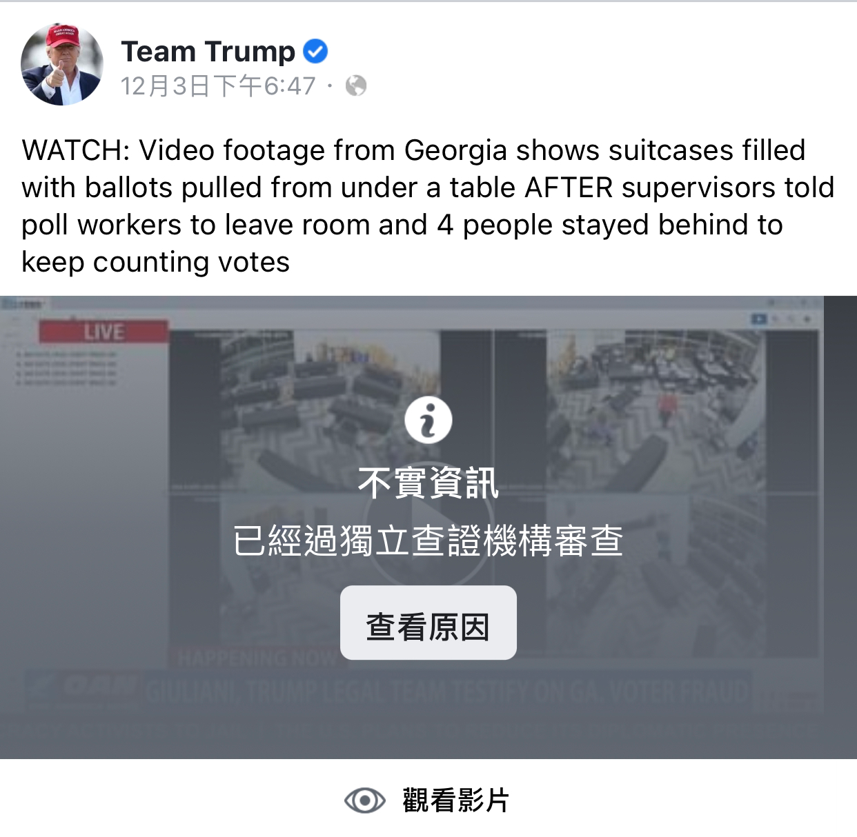
Task: Open the Team Trump profile picture
Action: pos(63,64)
